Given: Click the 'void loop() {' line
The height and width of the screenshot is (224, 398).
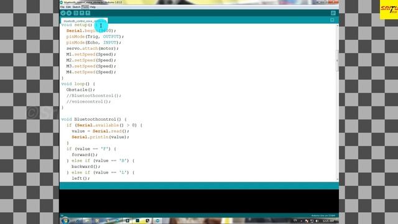Looking at the screenshot, I should click(x=78, y=84).
